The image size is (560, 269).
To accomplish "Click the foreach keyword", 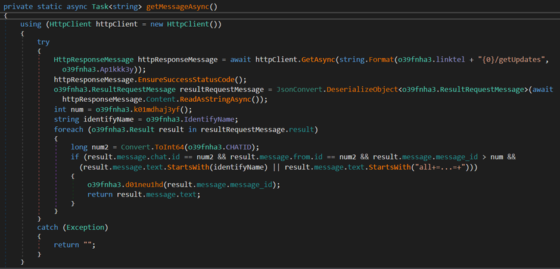I will click(x=69, y=129).
